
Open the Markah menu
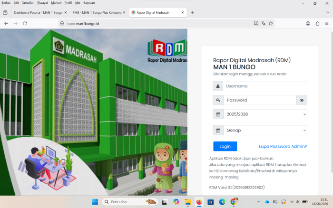tap(56, 3)
